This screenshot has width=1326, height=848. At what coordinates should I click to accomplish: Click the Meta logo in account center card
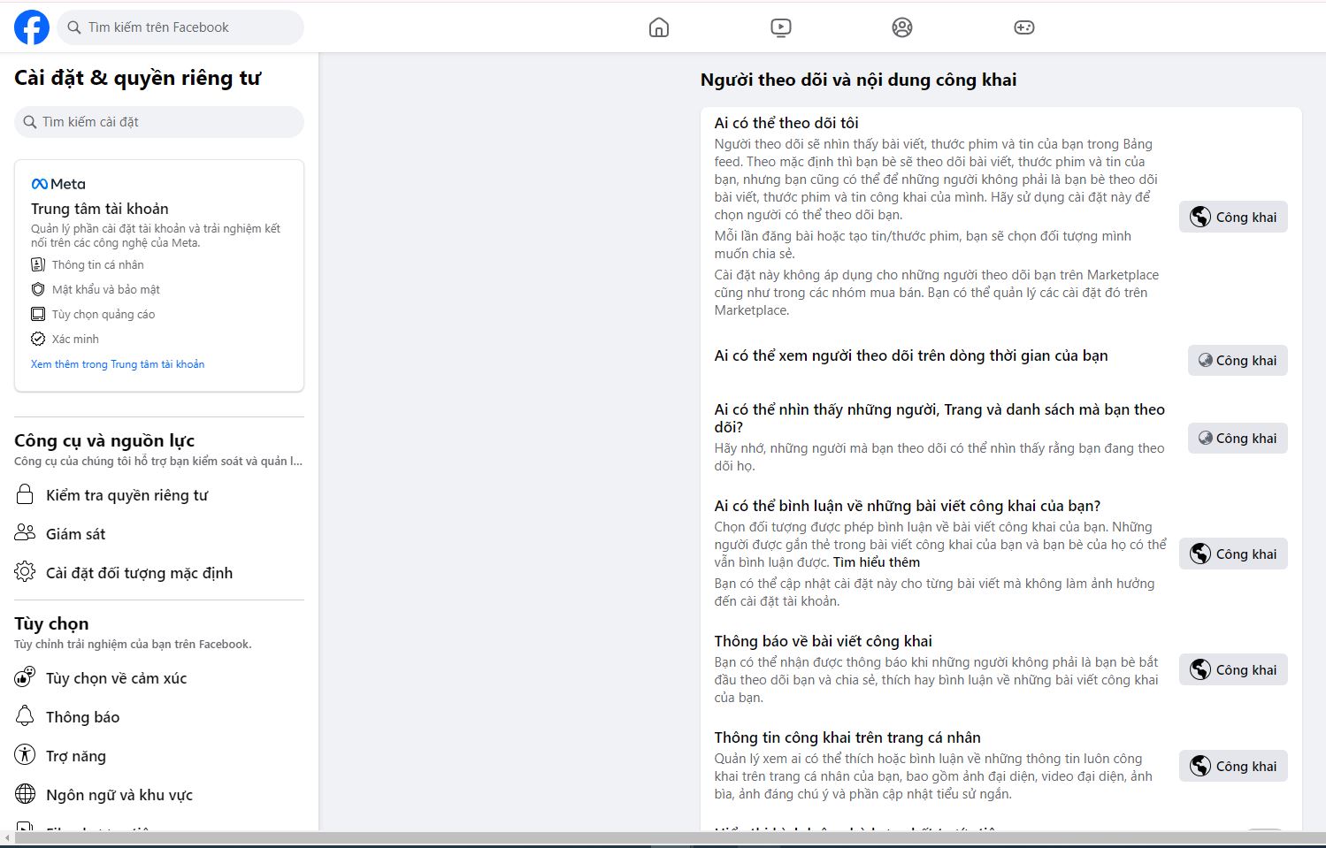click(58, 184)
